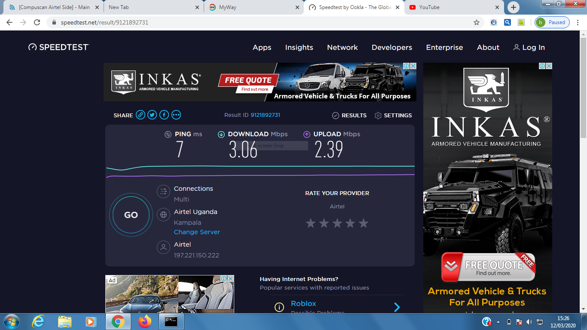Click the Speedtest logo
Screen dimensions: 587x330
(x=58, y=47)
